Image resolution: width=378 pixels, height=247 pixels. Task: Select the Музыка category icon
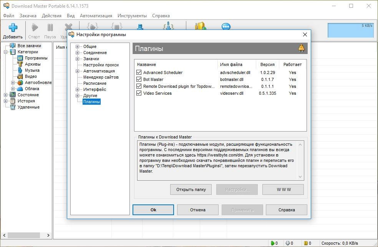coord(20,70)
